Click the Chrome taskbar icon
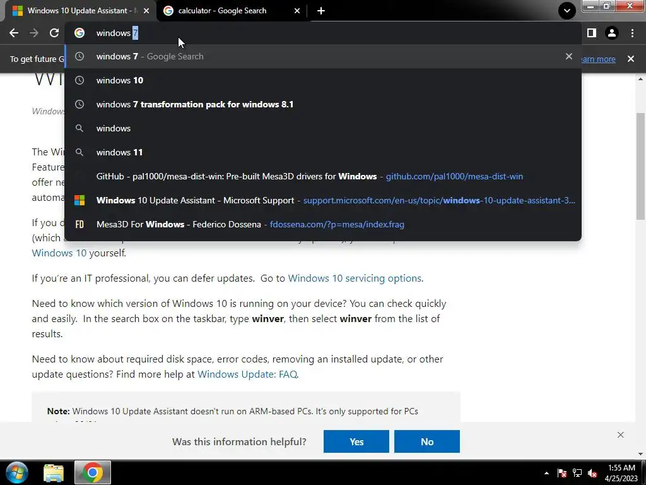Viewport: 646px width, 485px height. pyautogui.click(x=92, y=472)
